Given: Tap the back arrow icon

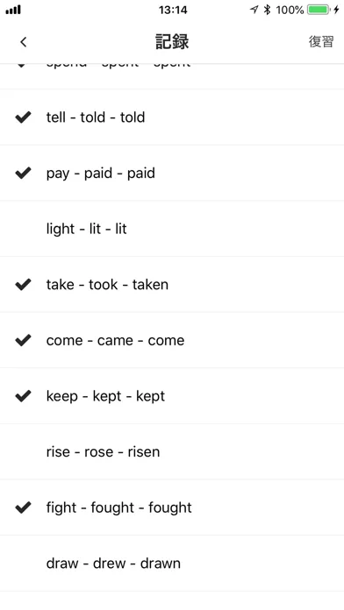Looking at the screenshot, I should coord(24,41).
